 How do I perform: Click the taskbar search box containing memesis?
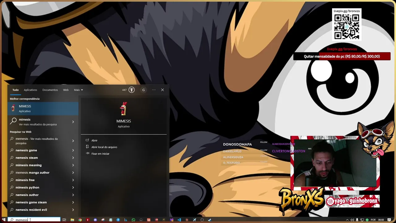coord(34,220)
